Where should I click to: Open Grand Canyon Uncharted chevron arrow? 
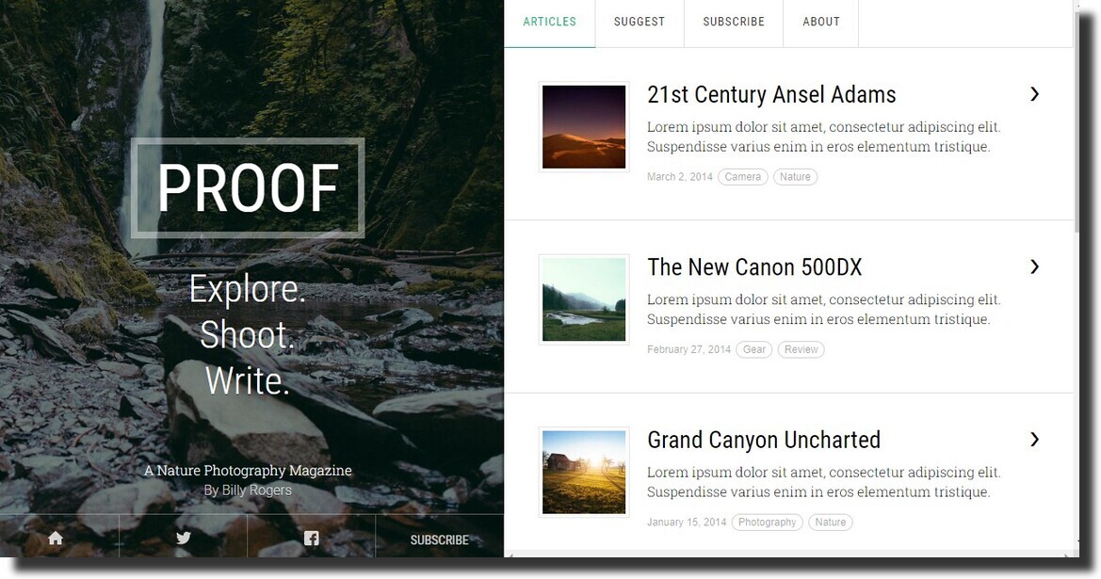coord(1034,440)
